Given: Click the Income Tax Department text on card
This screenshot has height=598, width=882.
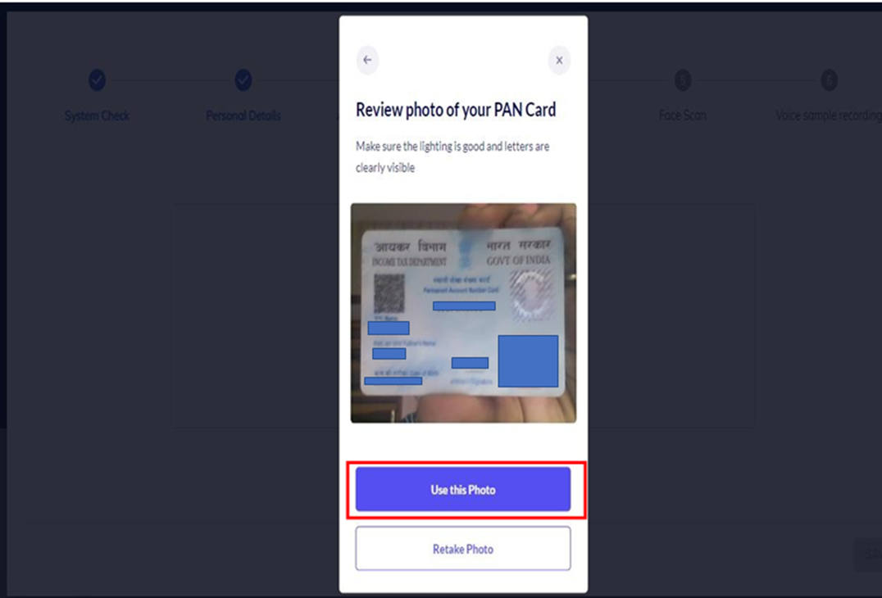Looking at the screenshot, I should pos(409,262).
